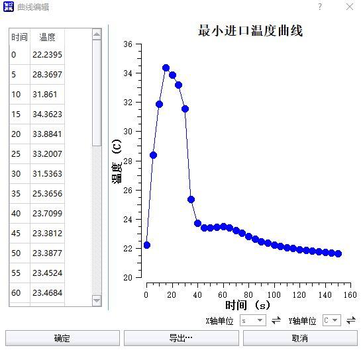This screenshot has width=363, height=350.
Task: Click the first data point at time 0
Action: tap(147, 245)
